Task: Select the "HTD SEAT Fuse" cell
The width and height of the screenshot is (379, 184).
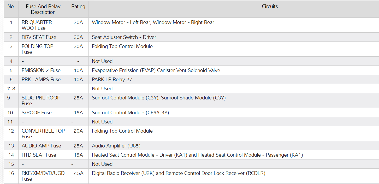Action: pyautogui.click(x=39, y=155)
